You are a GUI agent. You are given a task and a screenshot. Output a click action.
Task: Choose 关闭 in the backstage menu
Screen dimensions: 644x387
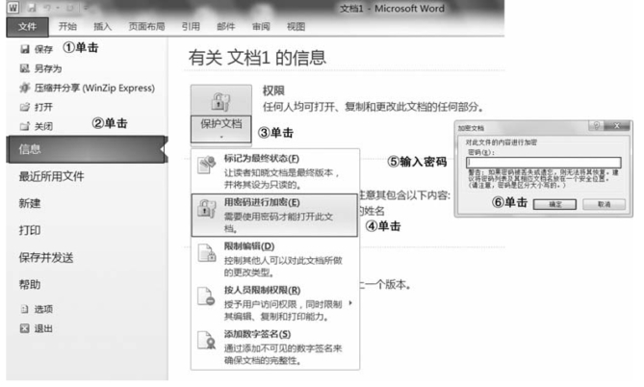click(x=43, y=126)
